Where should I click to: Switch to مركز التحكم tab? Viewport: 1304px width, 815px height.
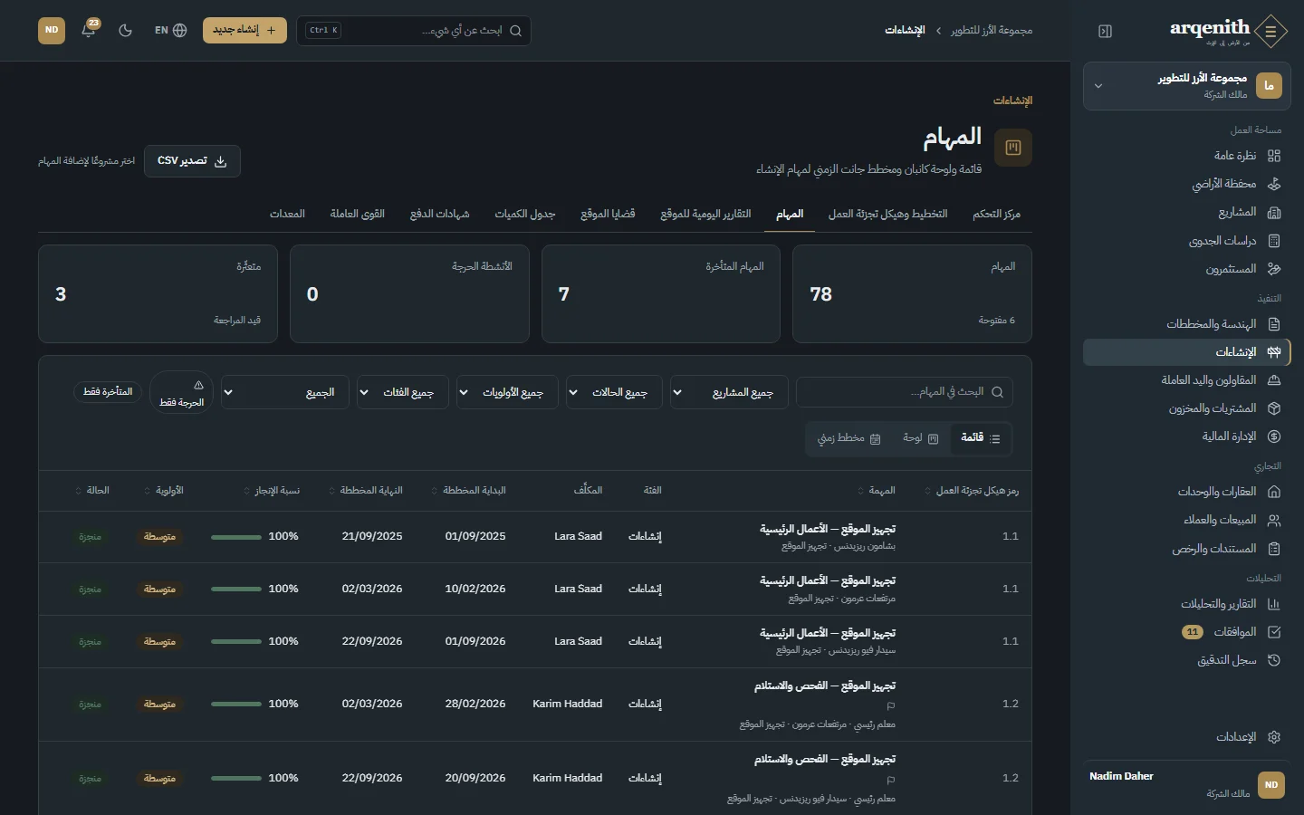coord(996,214)
